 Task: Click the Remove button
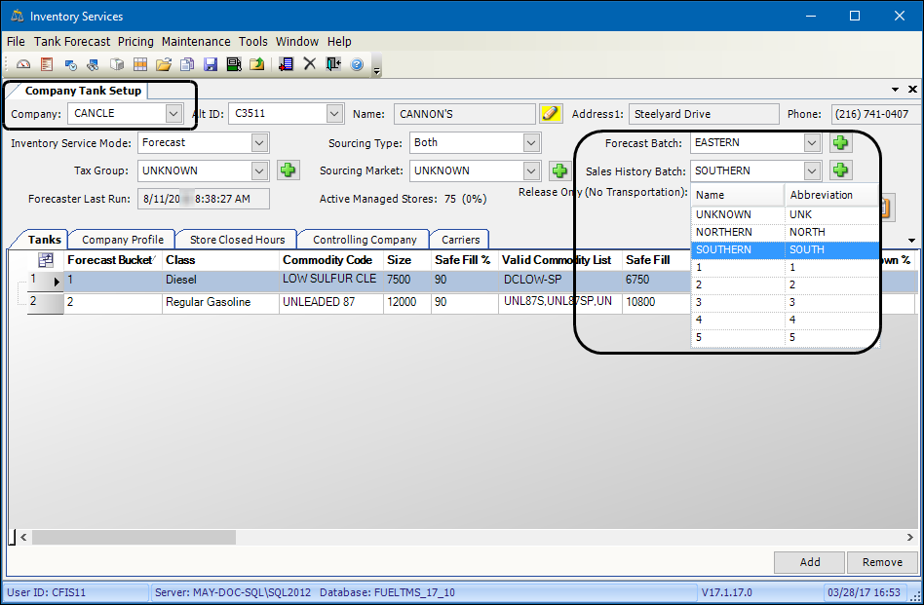pyautogui.click(x=882, y=562)
